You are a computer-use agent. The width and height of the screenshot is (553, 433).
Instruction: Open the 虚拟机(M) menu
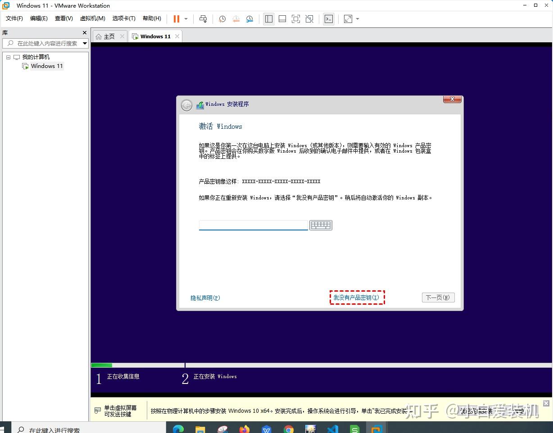tap(92, 18)
